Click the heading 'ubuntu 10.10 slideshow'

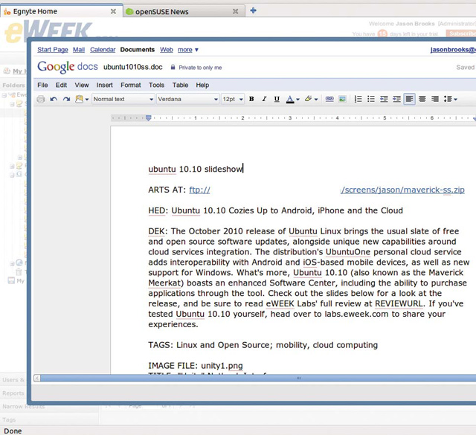tap(195, 169)
